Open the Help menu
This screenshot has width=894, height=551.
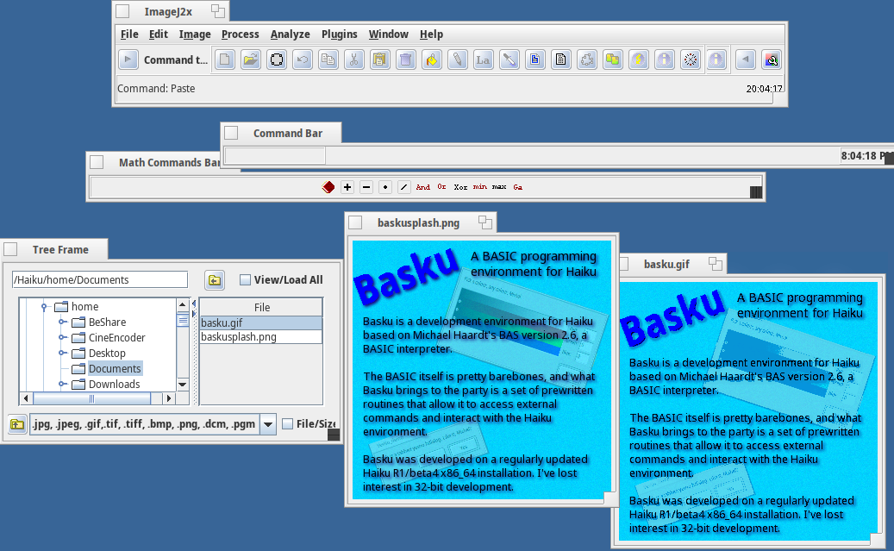tap(431, 34)
